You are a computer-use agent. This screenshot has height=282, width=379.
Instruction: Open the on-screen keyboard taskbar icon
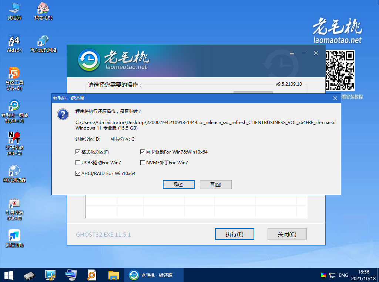71,275
